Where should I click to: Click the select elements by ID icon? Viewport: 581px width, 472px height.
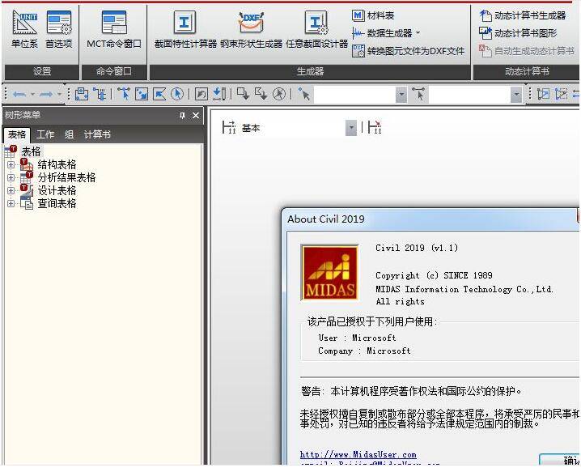coord(418,94)
